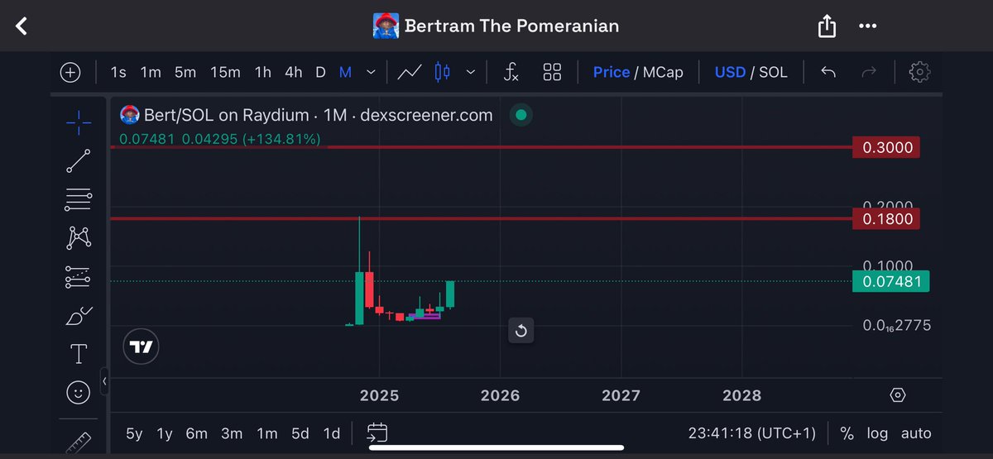Collapse the left drawing toolbar
The width and height of the screenshot is (993, 459).
(105, 381)
